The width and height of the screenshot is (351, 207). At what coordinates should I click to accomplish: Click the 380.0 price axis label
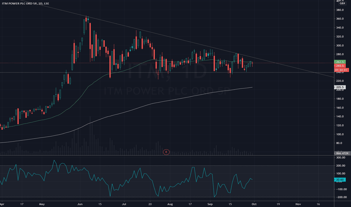340,10
